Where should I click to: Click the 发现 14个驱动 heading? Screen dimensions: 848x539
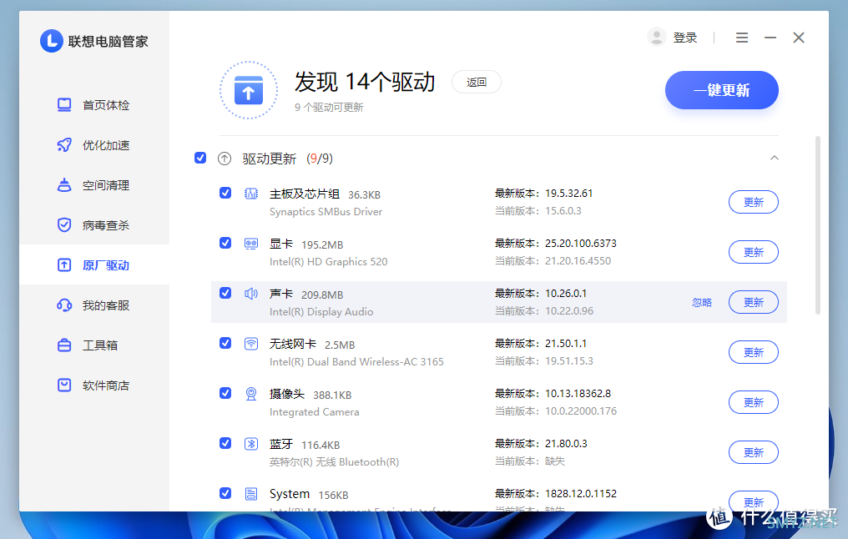365,82
